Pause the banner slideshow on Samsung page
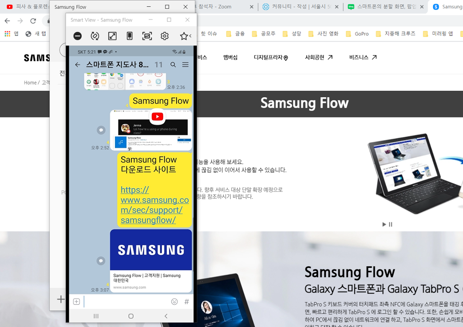Image resolution: width=463 pixels, height=327 pixels. [391, 224]
